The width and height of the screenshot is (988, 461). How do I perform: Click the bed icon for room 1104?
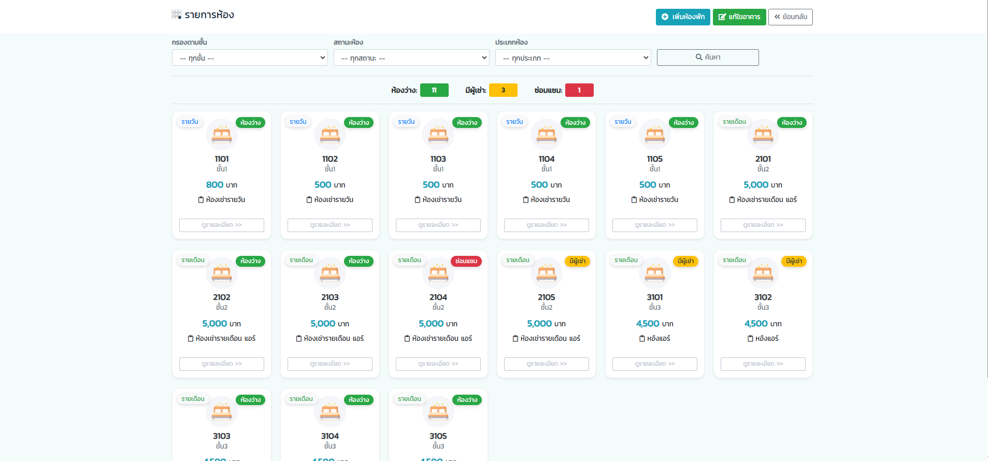coord(547,135)
